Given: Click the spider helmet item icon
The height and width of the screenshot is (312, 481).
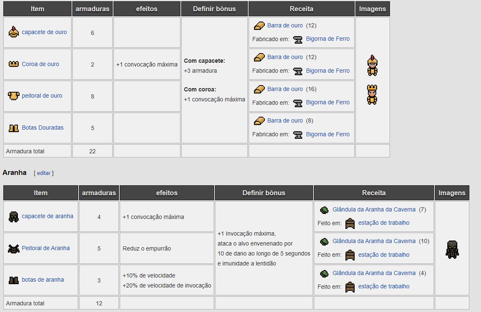Looking at the screenshot, I should click(14, 216).
